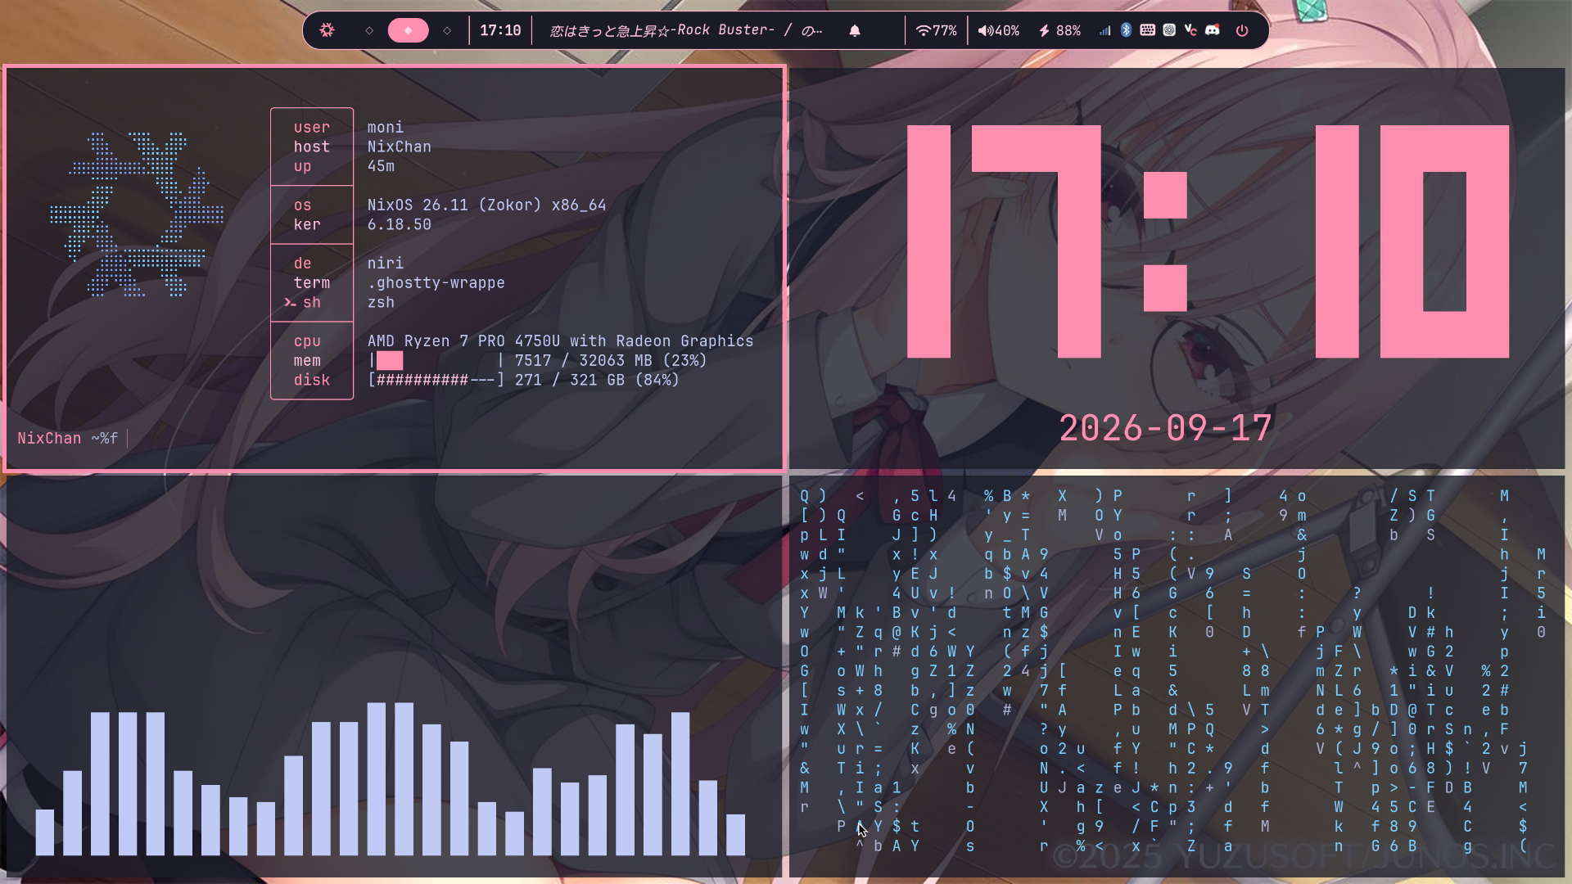This screenshot has height=884, width=1572.
Task: Click the 'user' label in fetch output
Action: tap(312, 128)
